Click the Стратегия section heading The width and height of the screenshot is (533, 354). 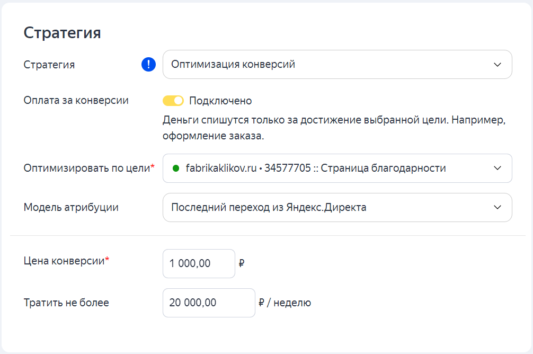click(x=63, y=33)
